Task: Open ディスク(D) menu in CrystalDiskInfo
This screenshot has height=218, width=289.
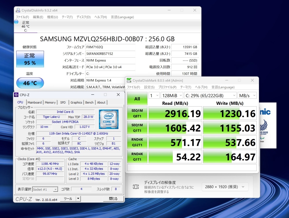Action: [84, 17]
